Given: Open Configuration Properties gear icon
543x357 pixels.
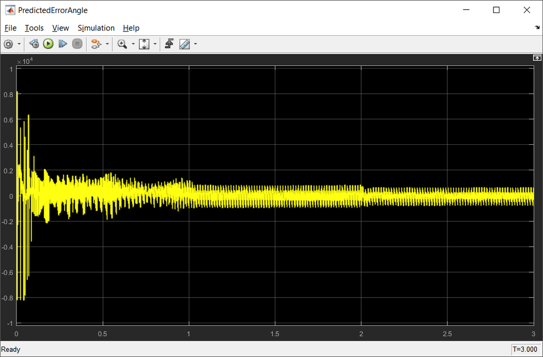Looking at the screenshot, I should click(8, 44).
